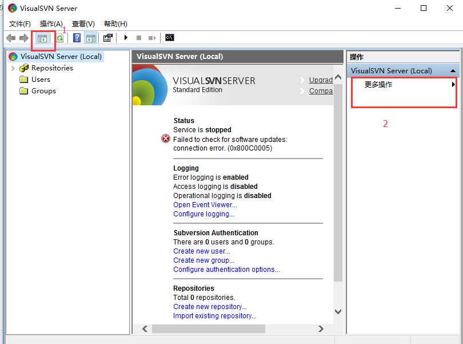Click the vertical scrollbar up arrow

[x=338, y=78]
